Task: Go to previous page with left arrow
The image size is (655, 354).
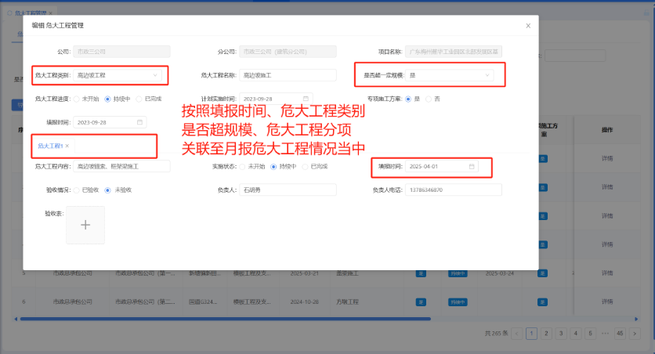Action: click(x=518, y=333)
